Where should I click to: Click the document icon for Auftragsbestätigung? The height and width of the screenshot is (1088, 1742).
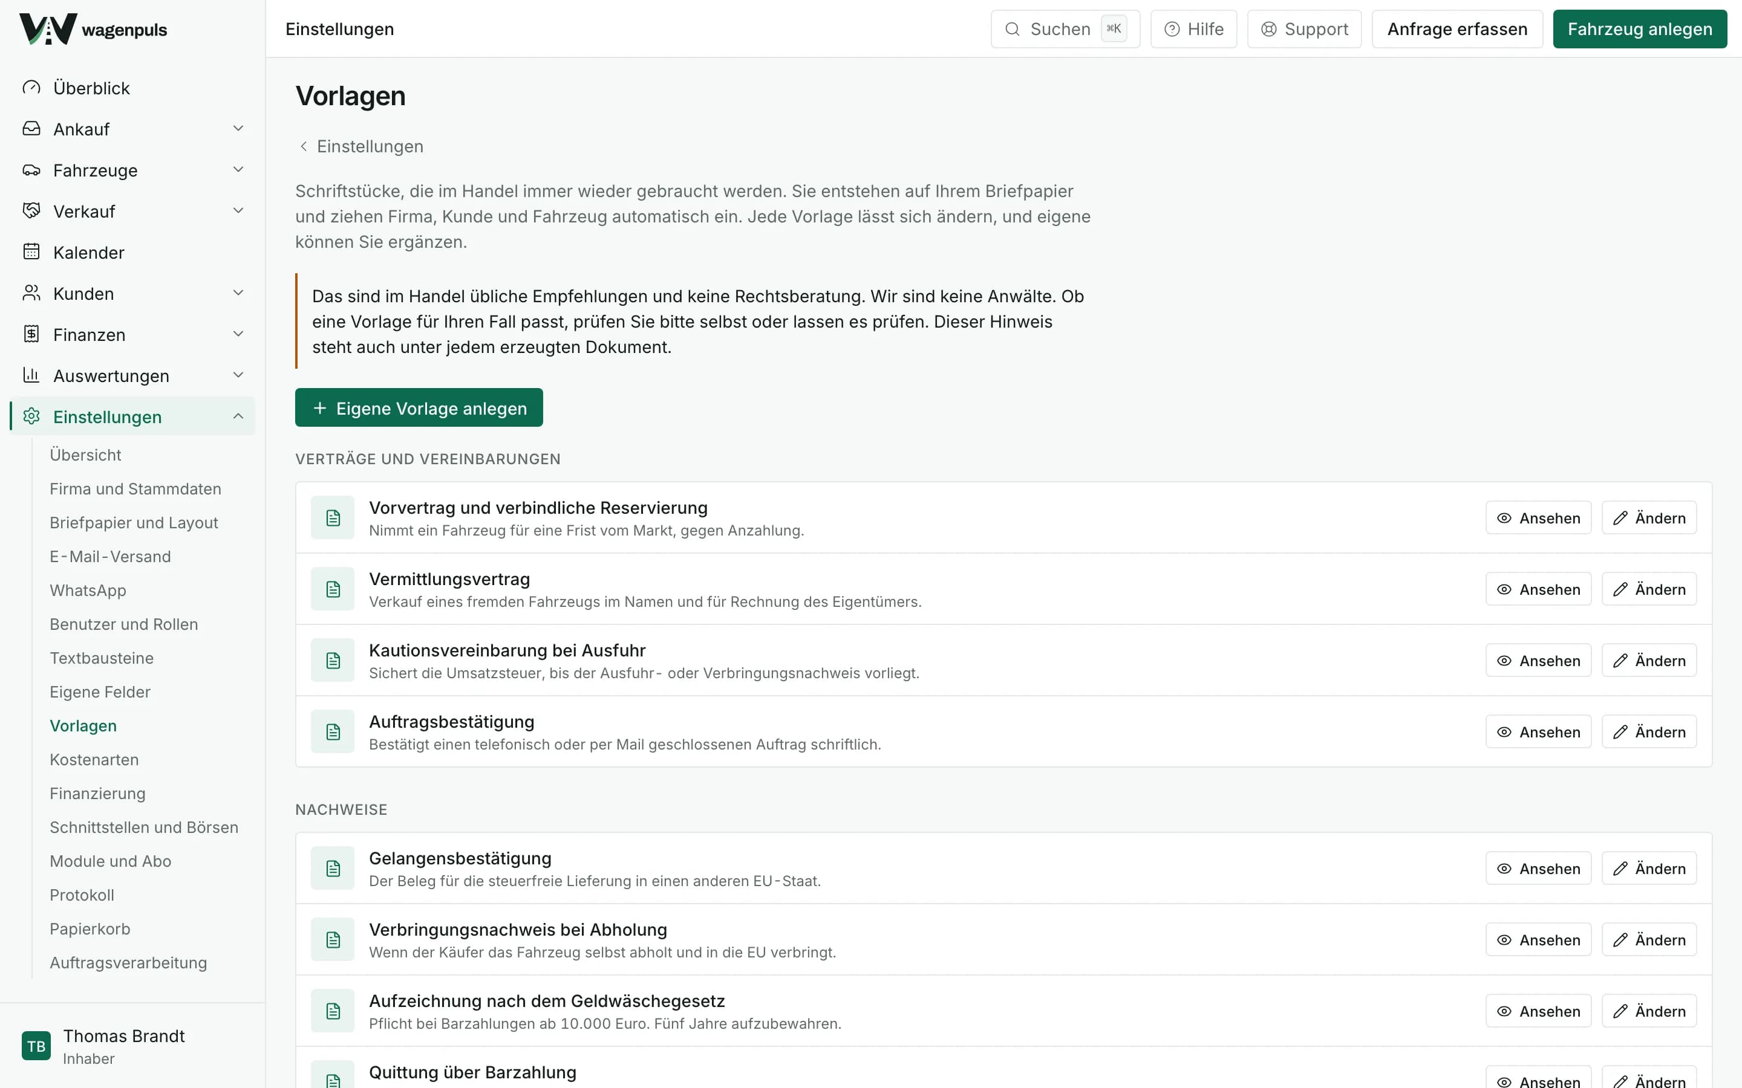point(333,731)
